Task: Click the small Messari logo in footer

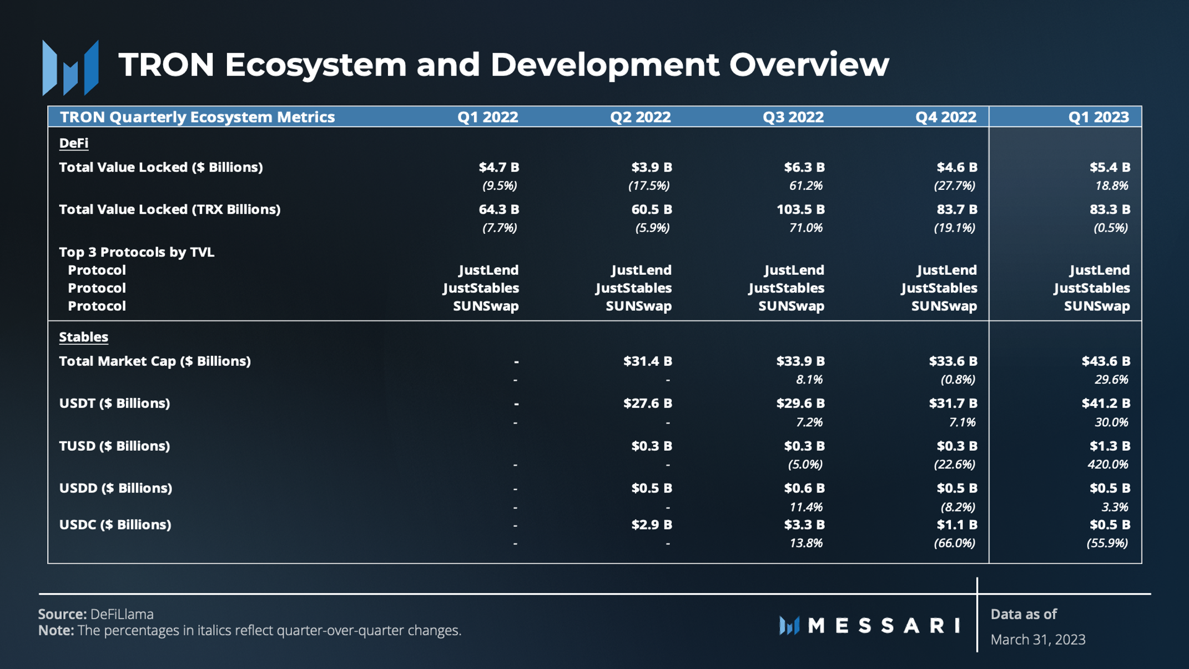Action: 789,626
